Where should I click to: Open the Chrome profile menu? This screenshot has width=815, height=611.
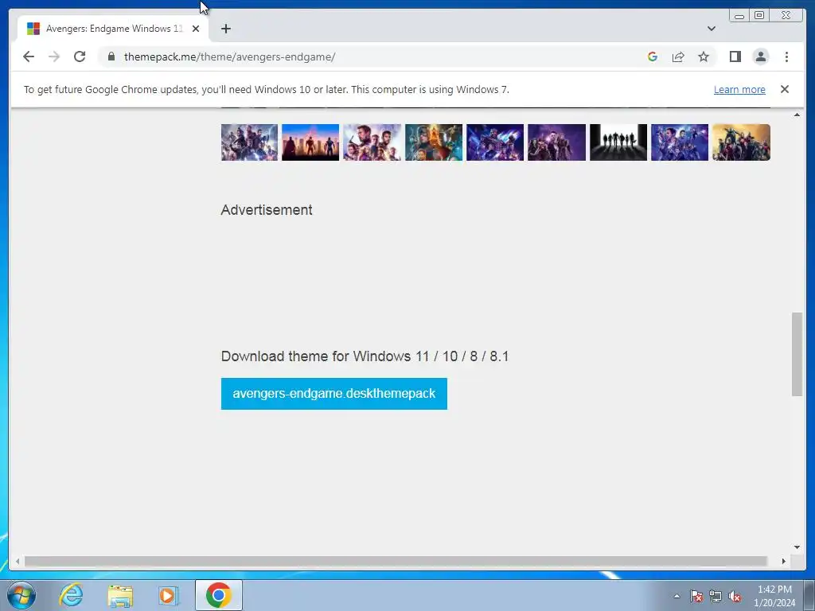point(760,56)
